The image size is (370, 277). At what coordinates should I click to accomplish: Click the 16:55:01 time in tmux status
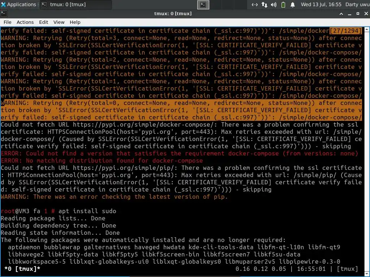(311, 269)
